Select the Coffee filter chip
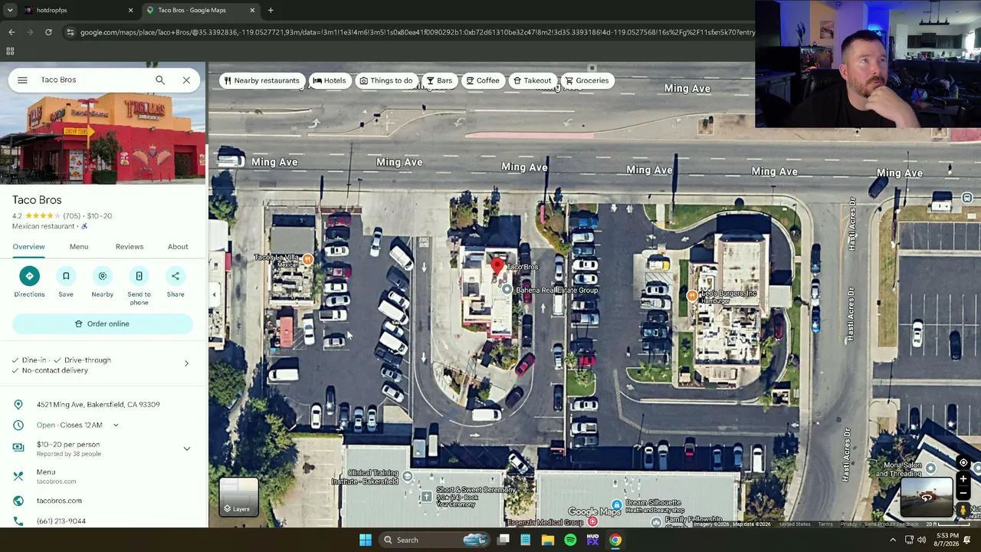 (482, 80)
